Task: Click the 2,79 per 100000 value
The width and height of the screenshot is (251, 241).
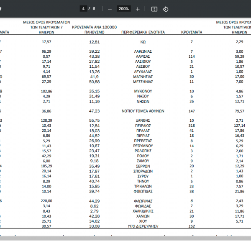Action: click(x=95, y=211)
